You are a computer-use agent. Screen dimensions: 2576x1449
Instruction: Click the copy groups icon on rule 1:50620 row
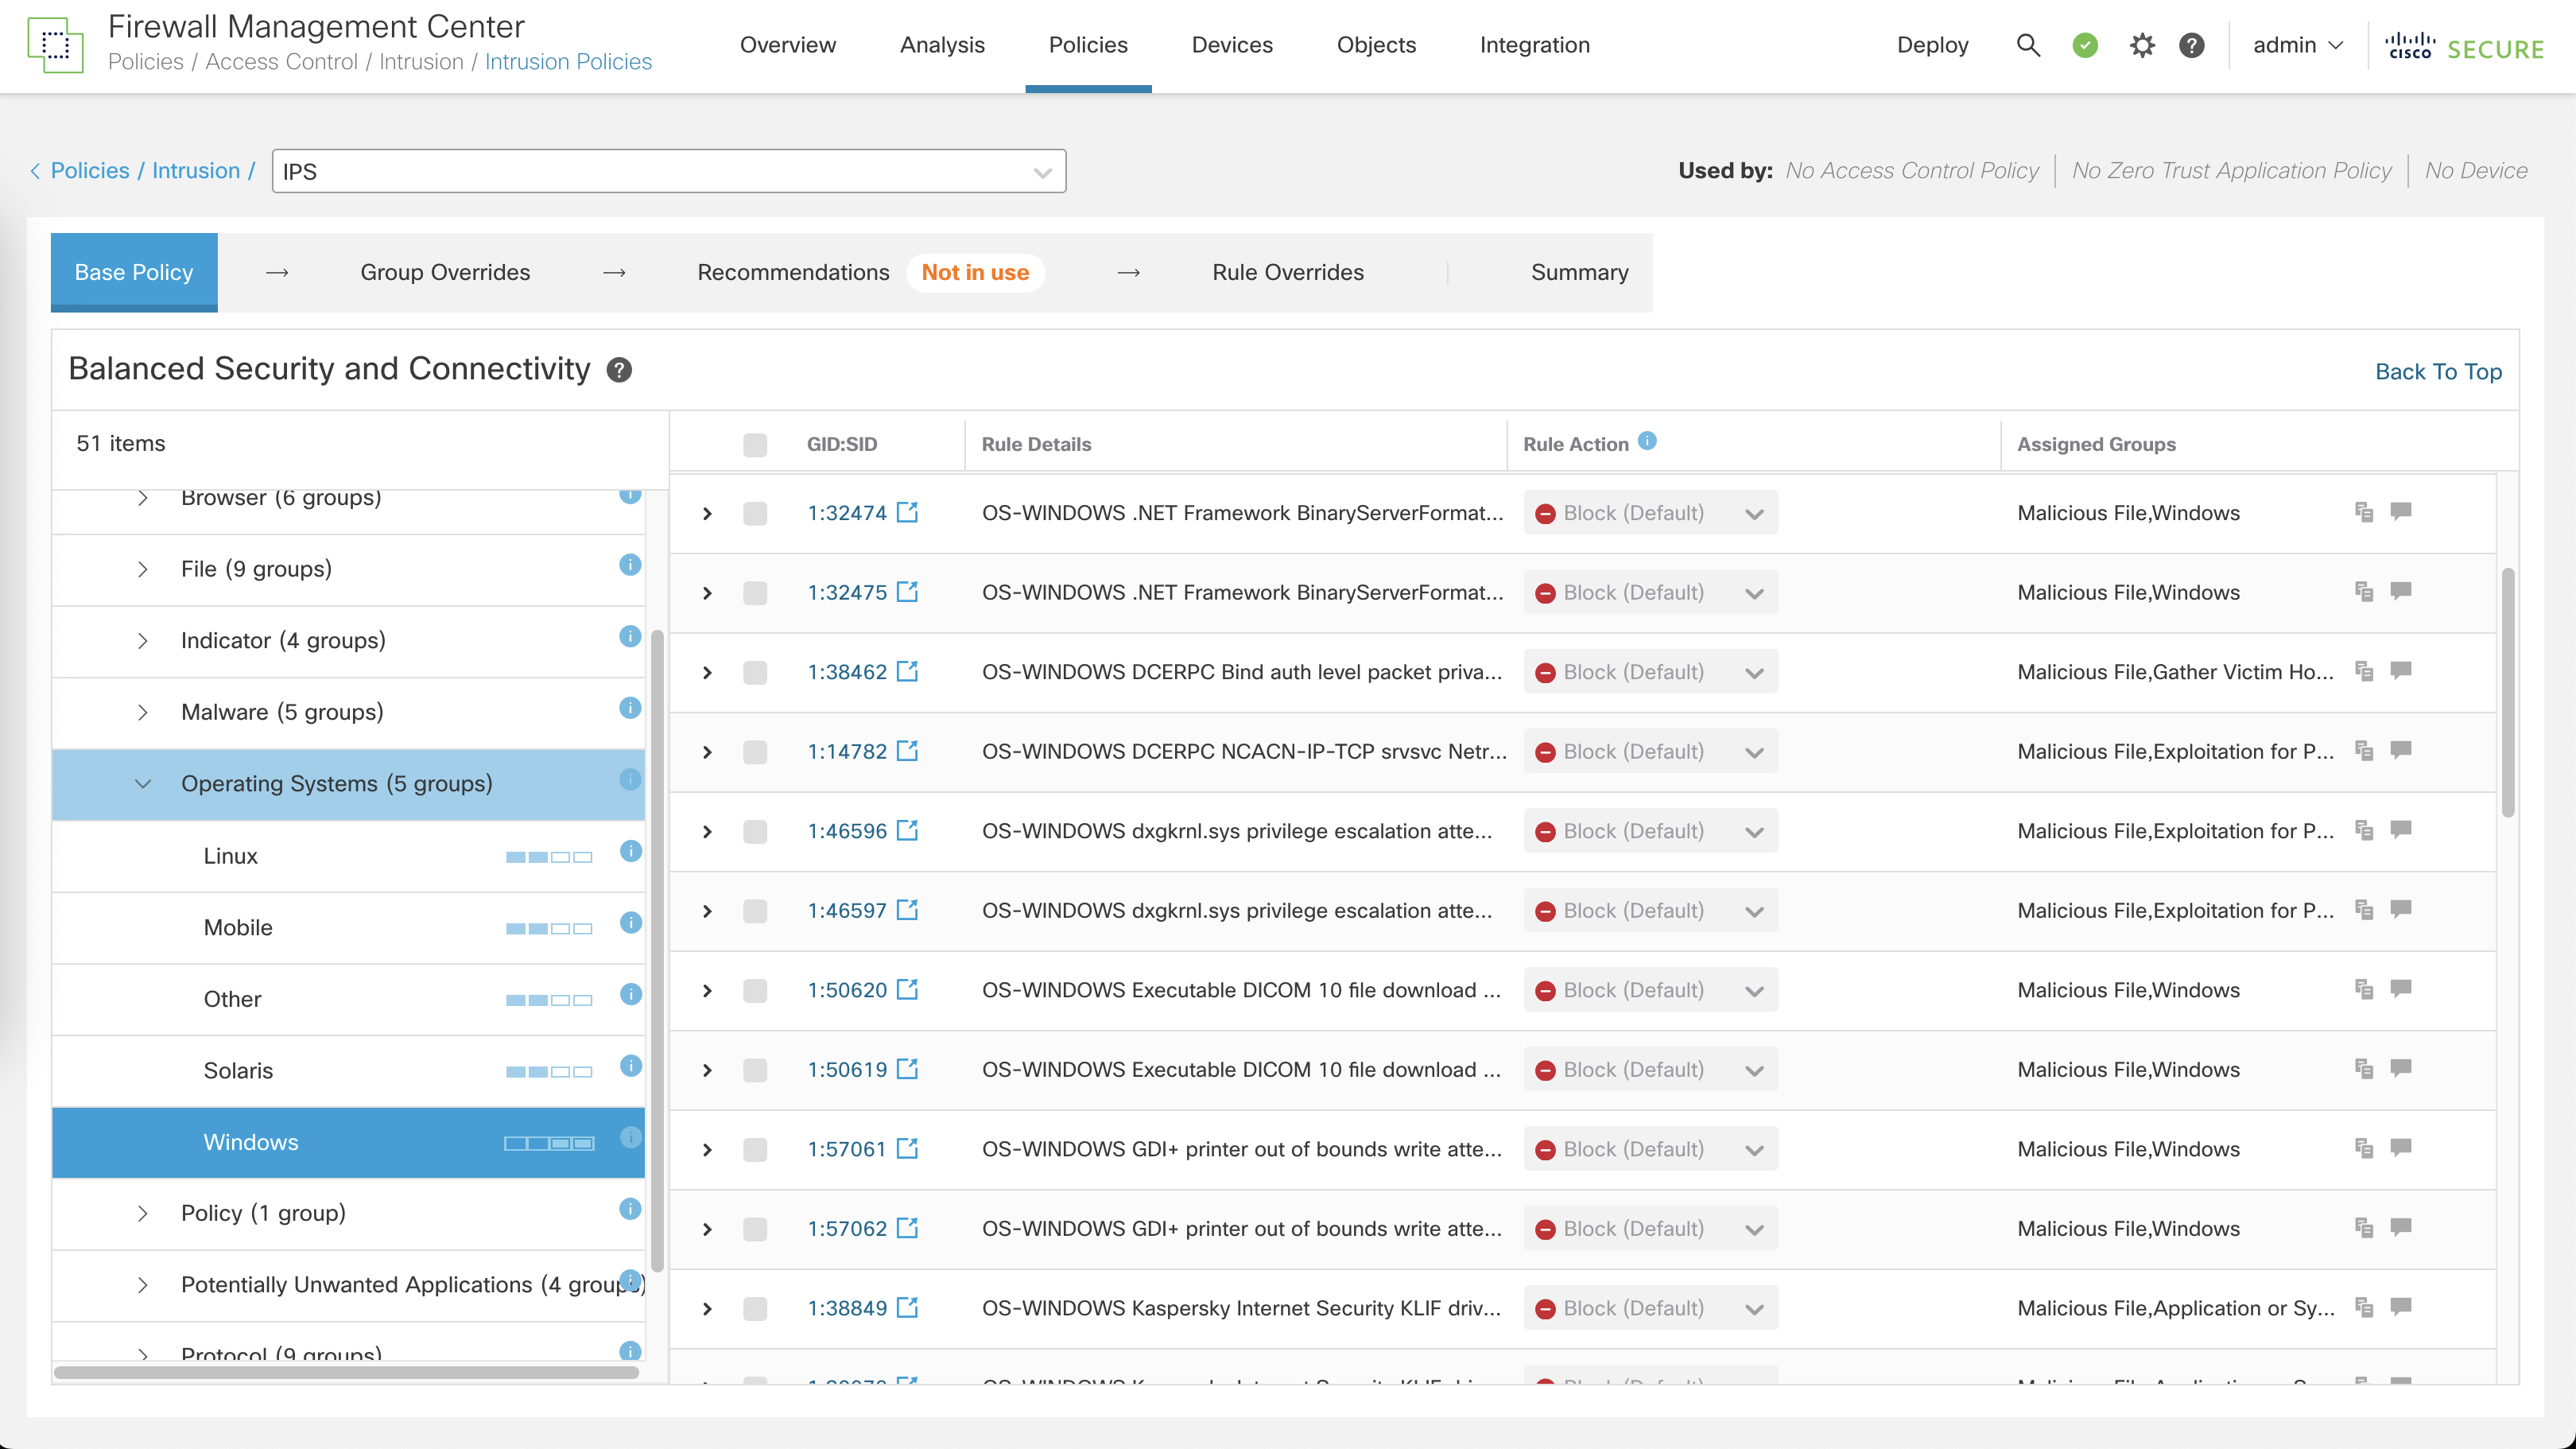coord(2364,989)
